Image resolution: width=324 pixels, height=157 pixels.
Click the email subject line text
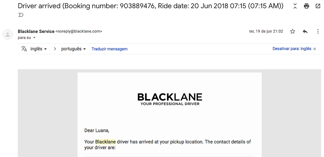[151, 6]
